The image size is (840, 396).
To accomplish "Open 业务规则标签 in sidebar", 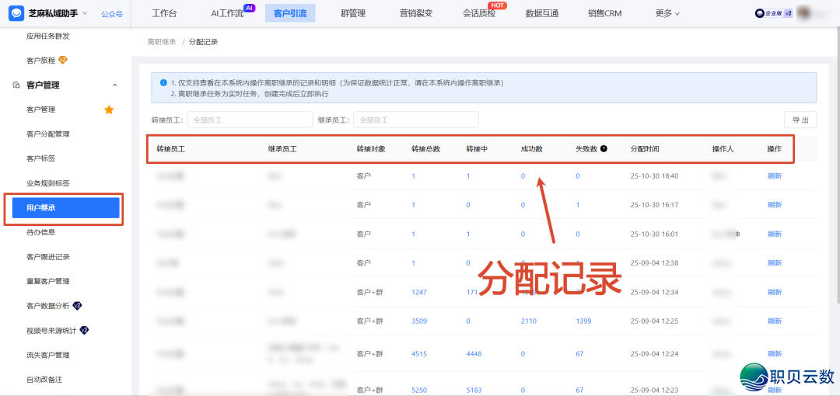I will click(48, 183).
